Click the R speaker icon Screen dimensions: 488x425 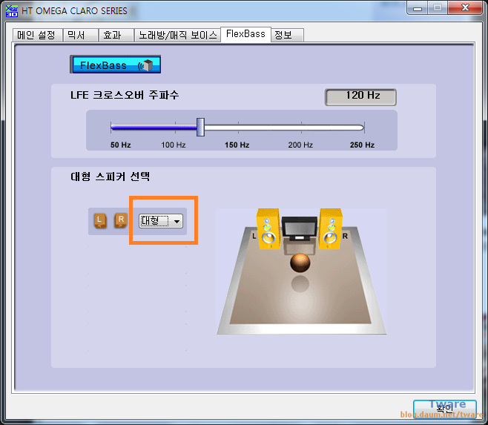(121, 220)
